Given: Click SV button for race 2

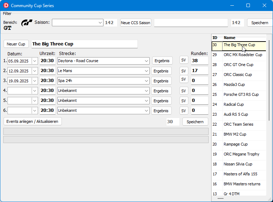Looking at the screenshot, I should pos(184,71).
